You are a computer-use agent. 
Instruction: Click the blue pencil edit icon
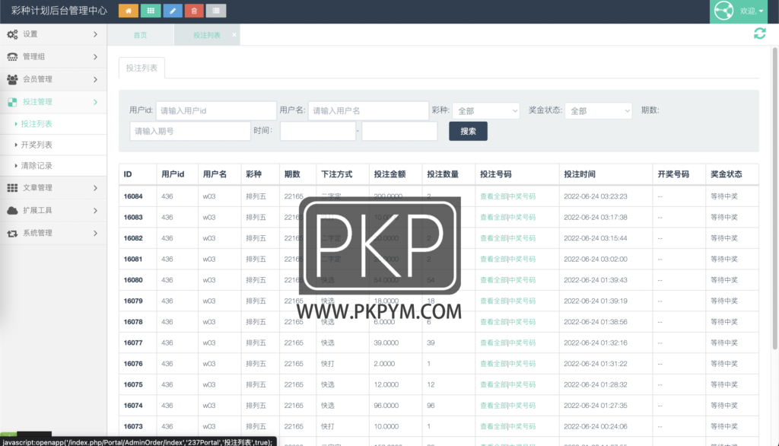173,11
